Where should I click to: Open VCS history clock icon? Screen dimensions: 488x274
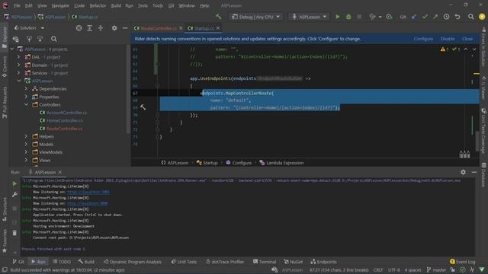click(x=446, y=17)
